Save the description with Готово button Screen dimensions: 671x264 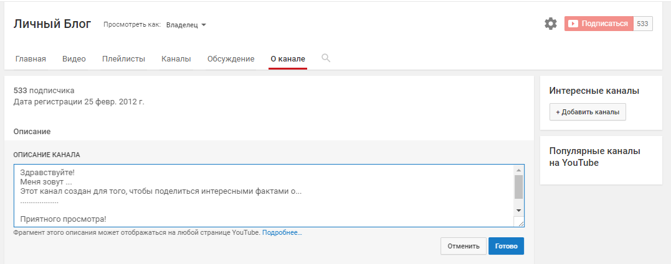coord(506,246)
